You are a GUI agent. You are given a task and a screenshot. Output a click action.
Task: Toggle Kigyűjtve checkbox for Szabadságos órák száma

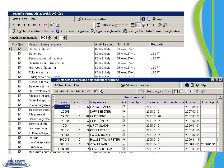click(x=19, y=58)
